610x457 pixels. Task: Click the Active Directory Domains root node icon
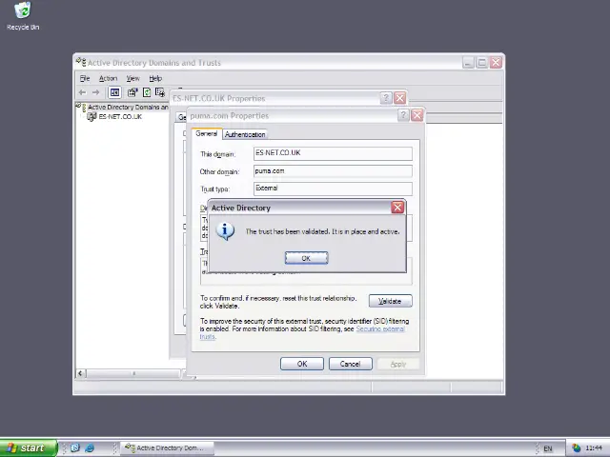[81, 106]
